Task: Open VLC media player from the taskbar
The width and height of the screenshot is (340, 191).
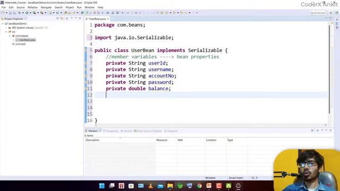Action: [x=150, y=186]
